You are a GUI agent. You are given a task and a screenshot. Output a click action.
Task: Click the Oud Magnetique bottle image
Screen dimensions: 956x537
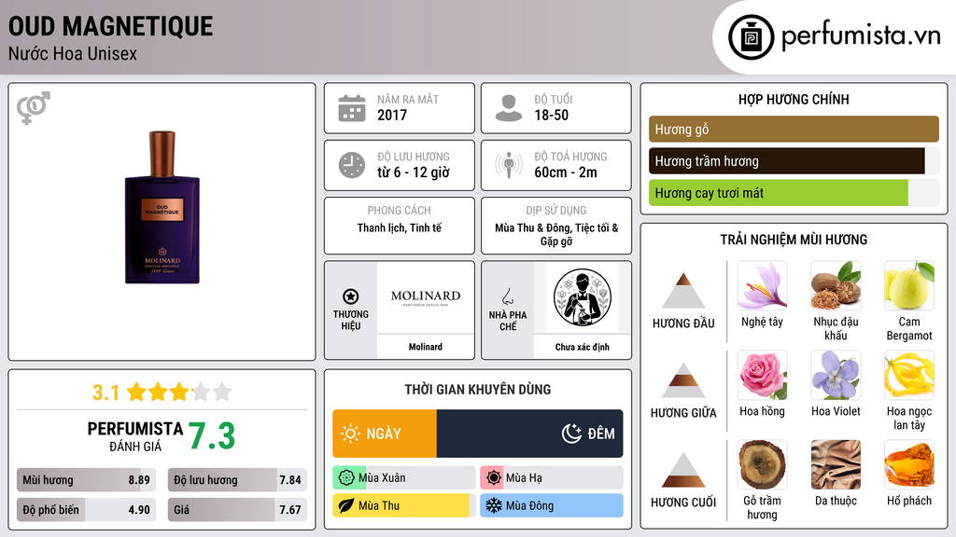(162, 207)
